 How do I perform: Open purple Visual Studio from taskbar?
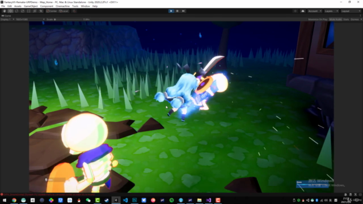(209, 200)
